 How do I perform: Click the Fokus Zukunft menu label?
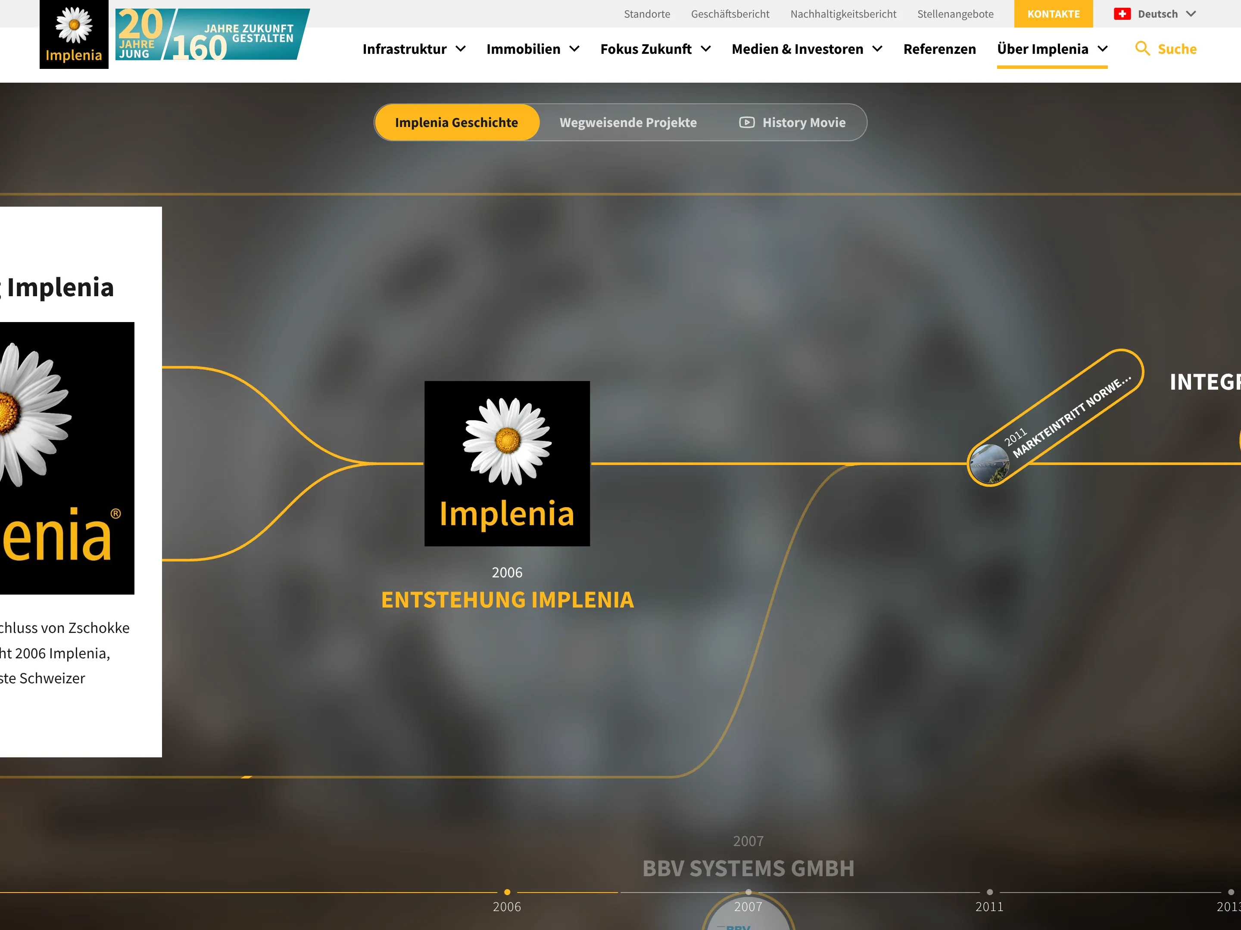pyautogui.click(x=646, y=50)
